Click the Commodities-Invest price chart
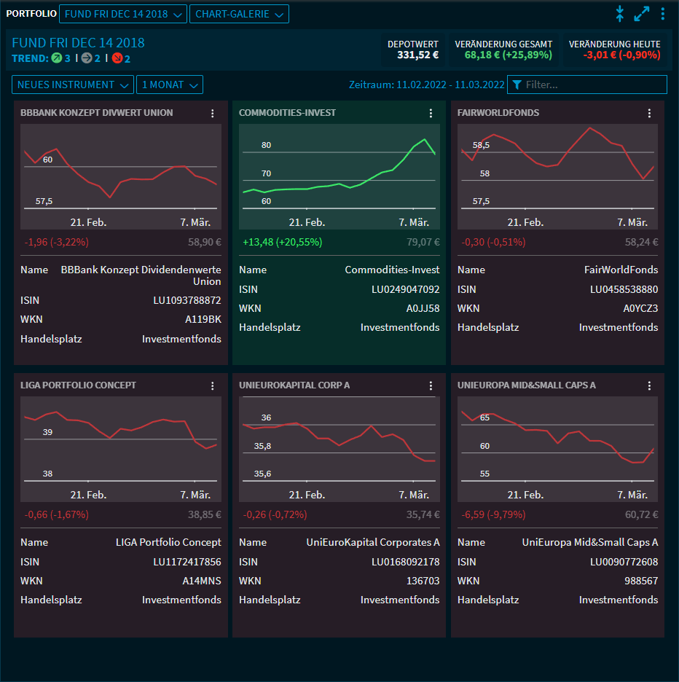Screen dimensions: 679x682 [339, 175]
